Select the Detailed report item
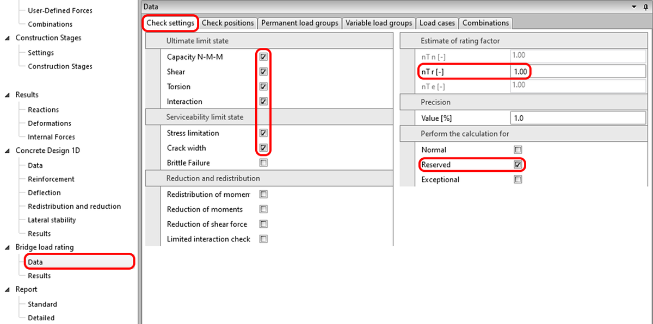The height and width of the screenshot is (324, 653). [41, 317]
